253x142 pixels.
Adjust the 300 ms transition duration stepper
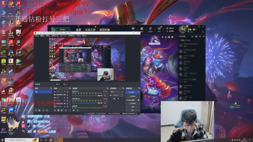[x=122, y=95]
